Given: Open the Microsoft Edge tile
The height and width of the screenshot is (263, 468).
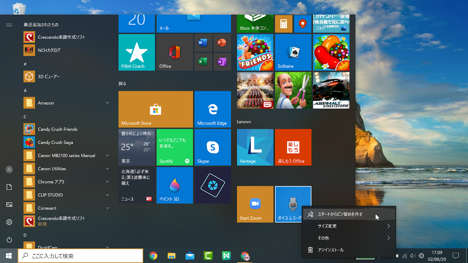Looking at the screenshot, I should click(213, 109).
